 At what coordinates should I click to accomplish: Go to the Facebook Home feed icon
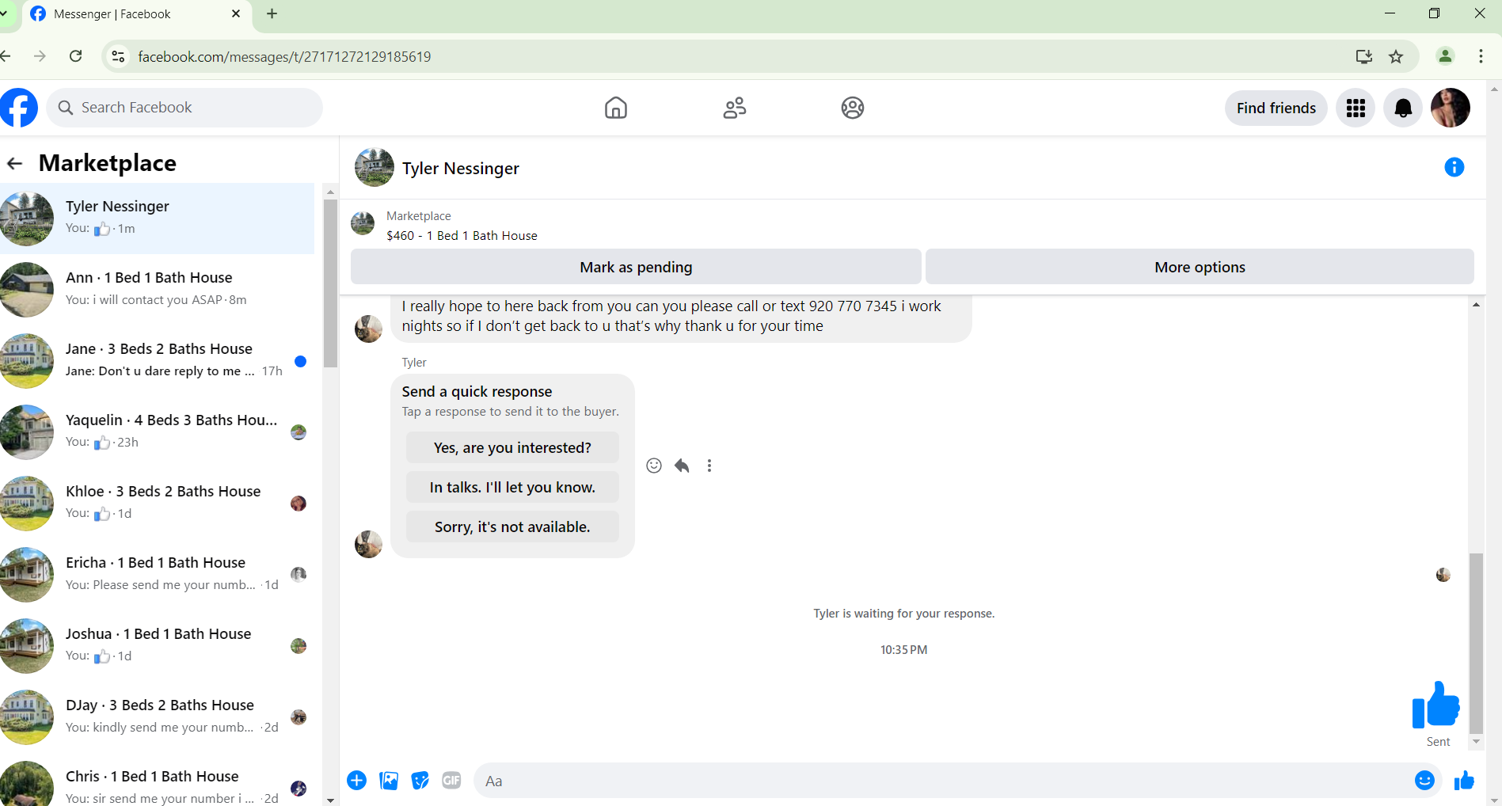pos(616,108)
